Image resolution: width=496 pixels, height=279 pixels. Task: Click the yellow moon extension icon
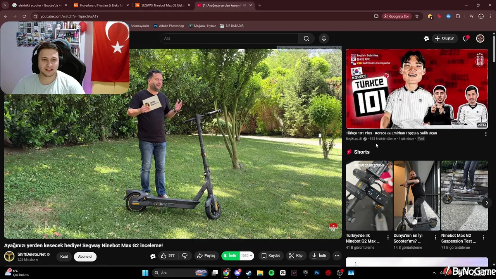pos(430,16)
